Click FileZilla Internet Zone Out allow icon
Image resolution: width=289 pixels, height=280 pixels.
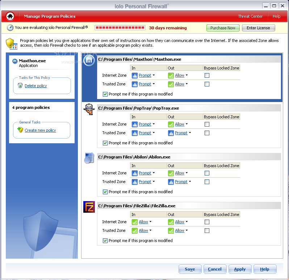tap(171, 222)
